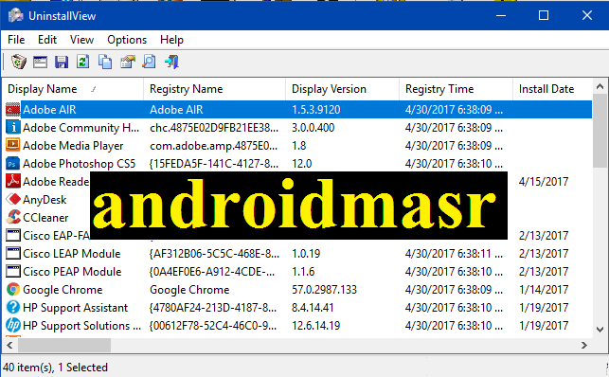This screenshot has height=377, width=609.
Task: Click the folder properties toolbar icon
Action: click(x=128, y=62)
